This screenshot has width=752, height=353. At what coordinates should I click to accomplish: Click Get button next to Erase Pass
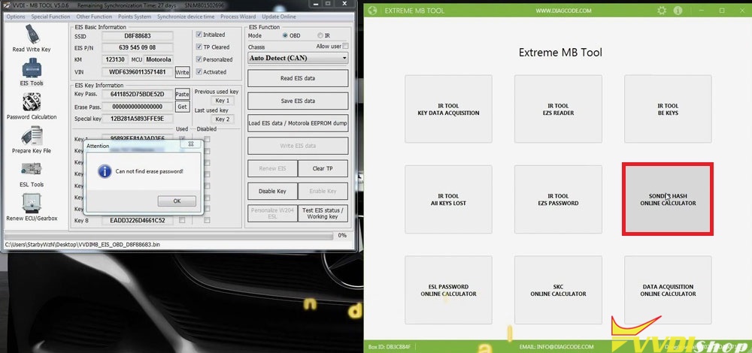click(182, 107)
